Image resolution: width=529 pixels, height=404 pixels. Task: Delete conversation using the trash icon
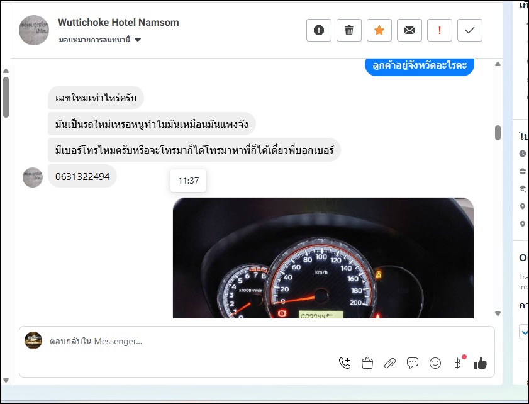pyautogui.click(x=349, y=30)
